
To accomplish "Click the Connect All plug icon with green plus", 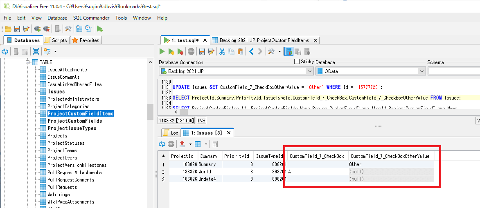I will point(37,29).
